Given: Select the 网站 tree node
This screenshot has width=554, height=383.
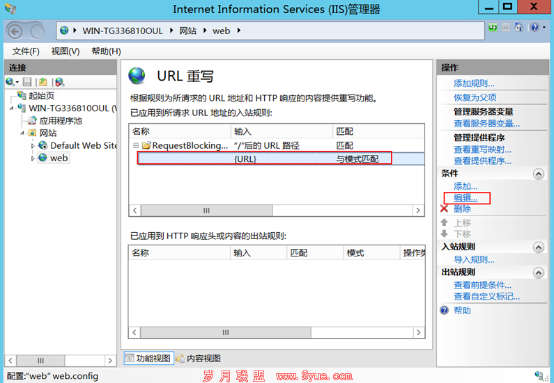Looking at the screenshot, I should coord(47,133).
